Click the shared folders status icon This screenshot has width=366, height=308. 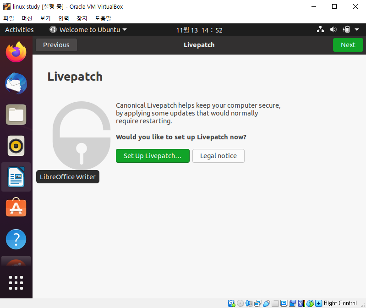tap(275, 303)
